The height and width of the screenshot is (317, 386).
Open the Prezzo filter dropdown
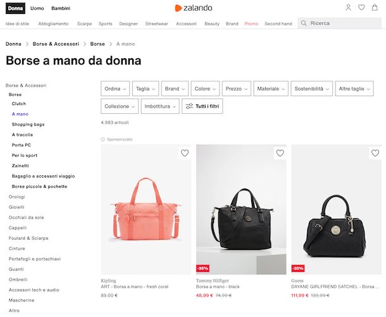(x=237, y=89)
